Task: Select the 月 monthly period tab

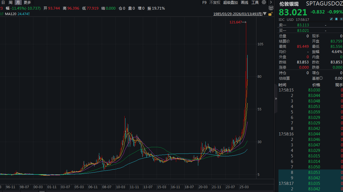Action: point(18,2)
